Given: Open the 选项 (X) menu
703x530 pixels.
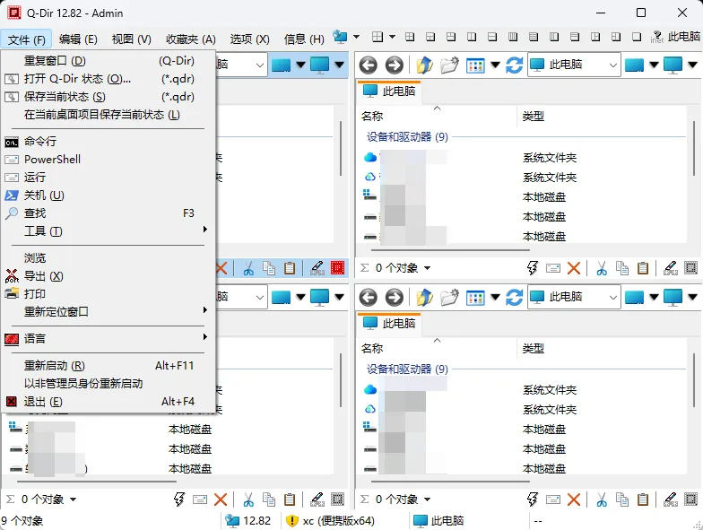Looking at the screenshot, I should (249, 39).
